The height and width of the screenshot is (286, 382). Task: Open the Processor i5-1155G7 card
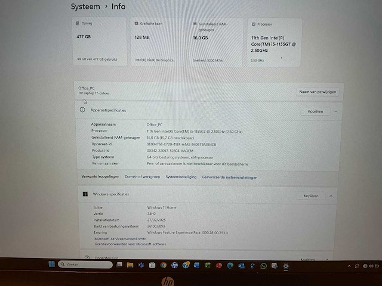coord(275,42)
